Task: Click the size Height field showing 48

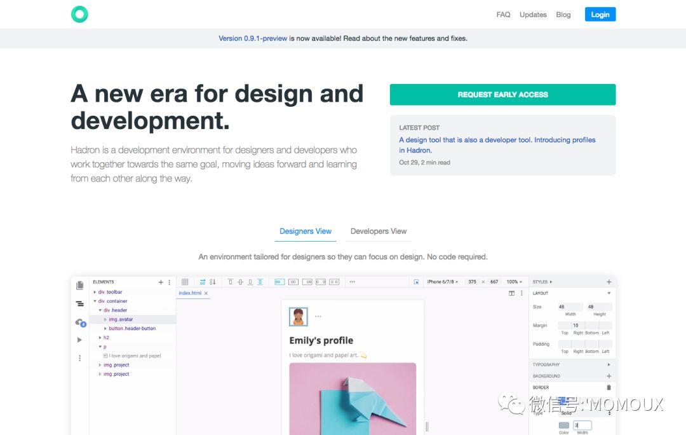Action: [599, 307]
